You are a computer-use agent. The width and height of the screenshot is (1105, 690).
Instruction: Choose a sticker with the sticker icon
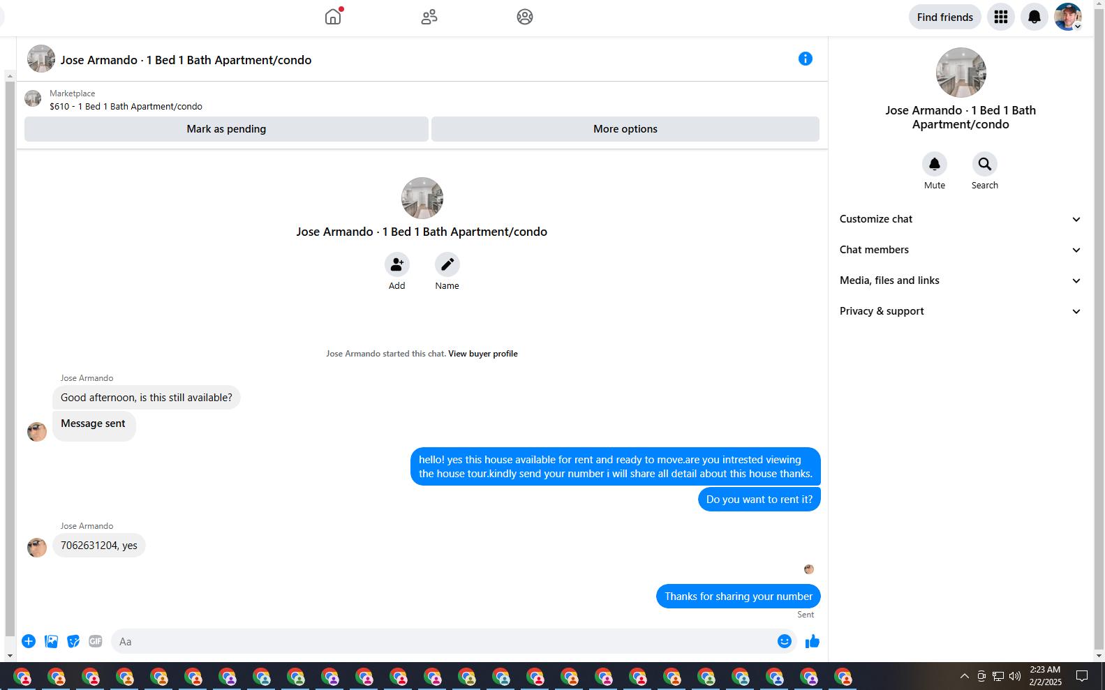coord(73,641)
